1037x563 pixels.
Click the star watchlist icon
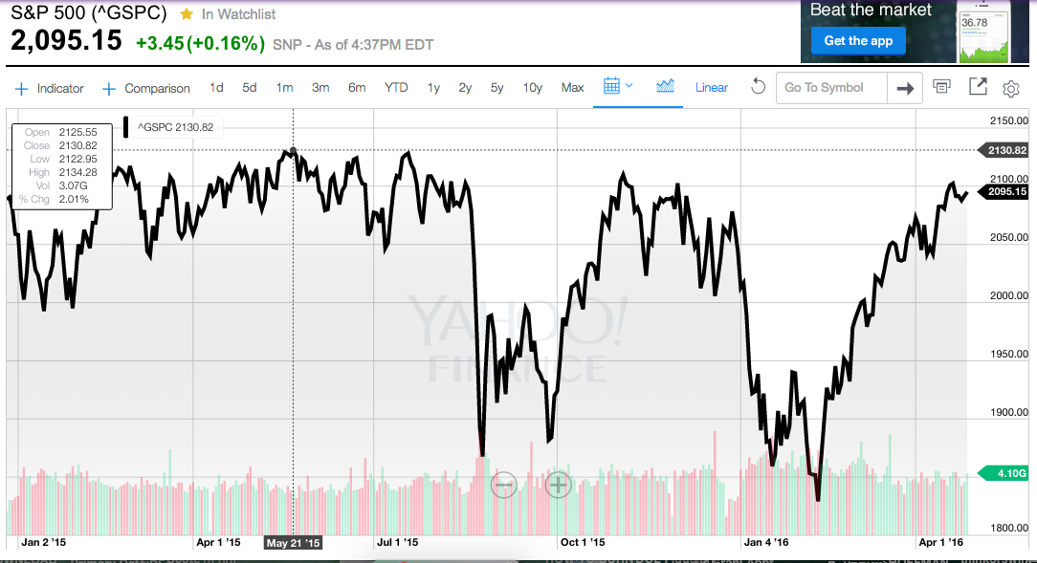(x=187, y=14)
